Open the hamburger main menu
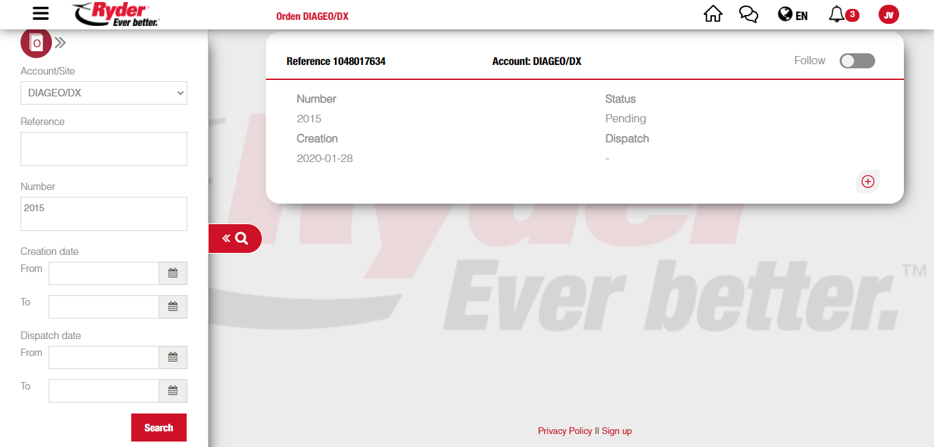The height and width of the screenshot is (447, 934). 41,14
